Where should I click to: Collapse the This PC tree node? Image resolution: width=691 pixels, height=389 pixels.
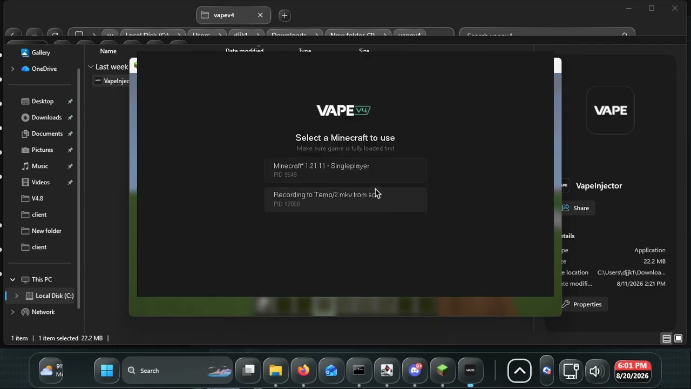click(12, 279)
